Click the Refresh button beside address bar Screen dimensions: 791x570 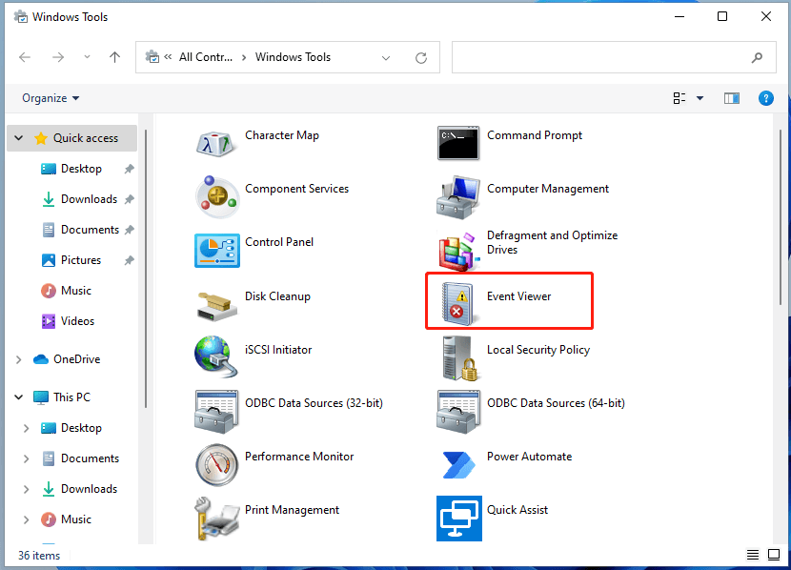click(420, 57)
